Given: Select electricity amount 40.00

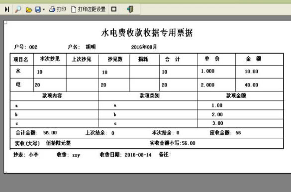Looking at the screenshot, I should click(x=251, y=85).
